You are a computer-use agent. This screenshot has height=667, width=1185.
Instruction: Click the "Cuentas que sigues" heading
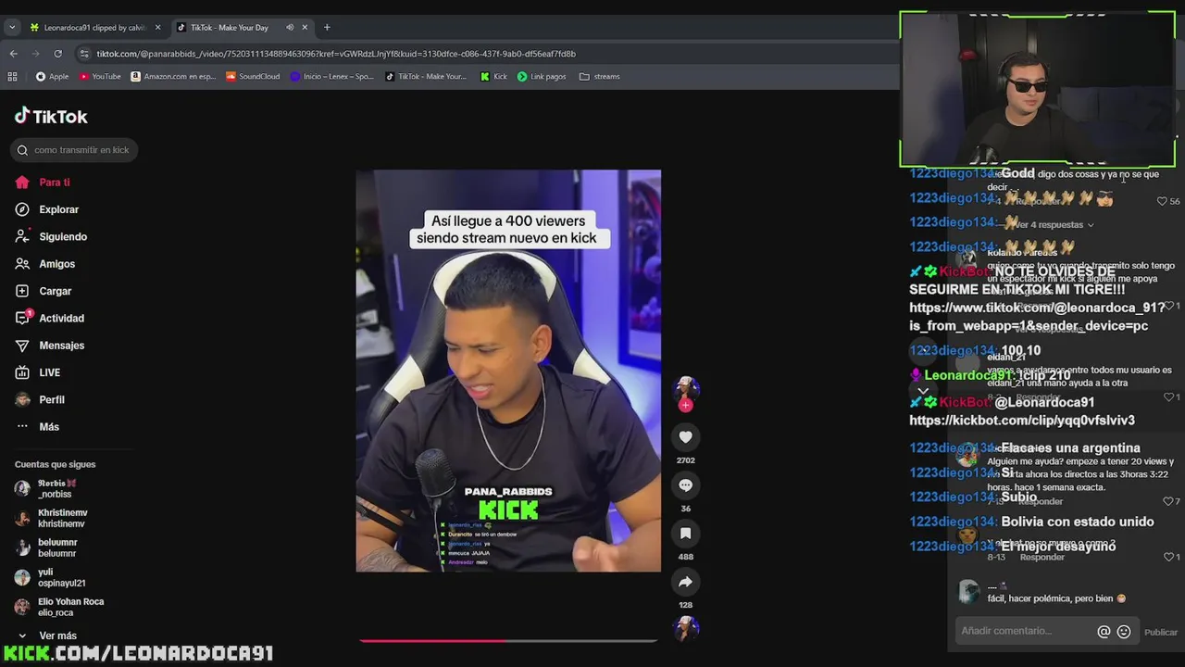pyautogui.click(x=55, y=464)
